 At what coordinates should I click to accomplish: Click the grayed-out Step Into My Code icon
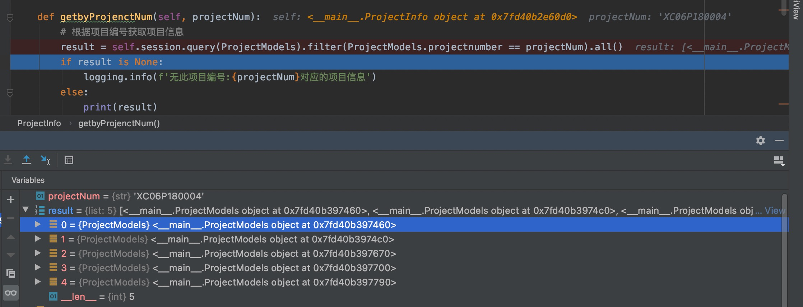coord(8,160)
